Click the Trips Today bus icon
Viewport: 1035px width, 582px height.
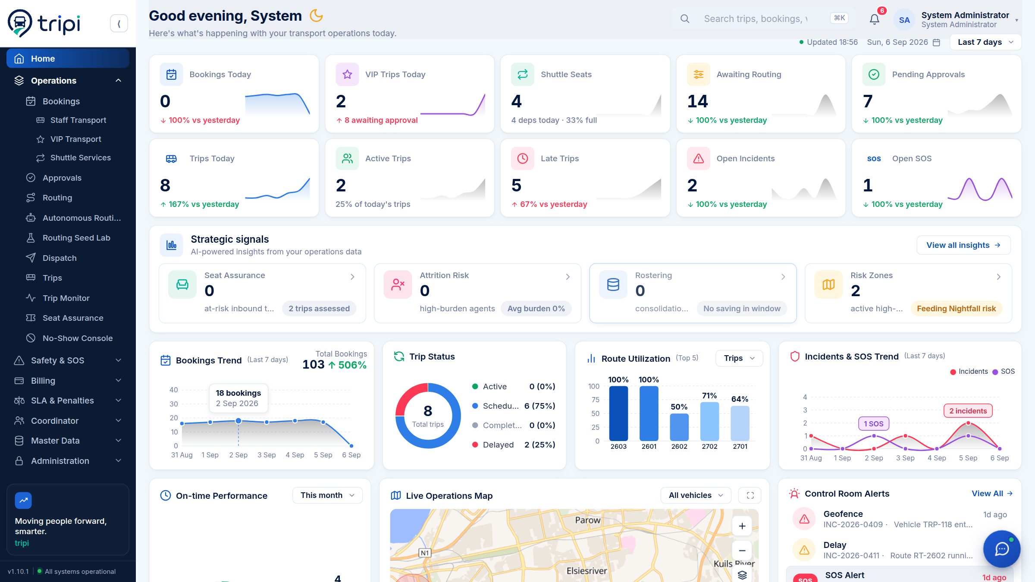171,159
